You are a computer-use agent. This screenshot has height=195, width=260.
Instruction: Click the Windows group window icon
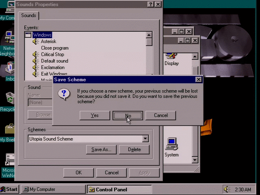point(28,35)
